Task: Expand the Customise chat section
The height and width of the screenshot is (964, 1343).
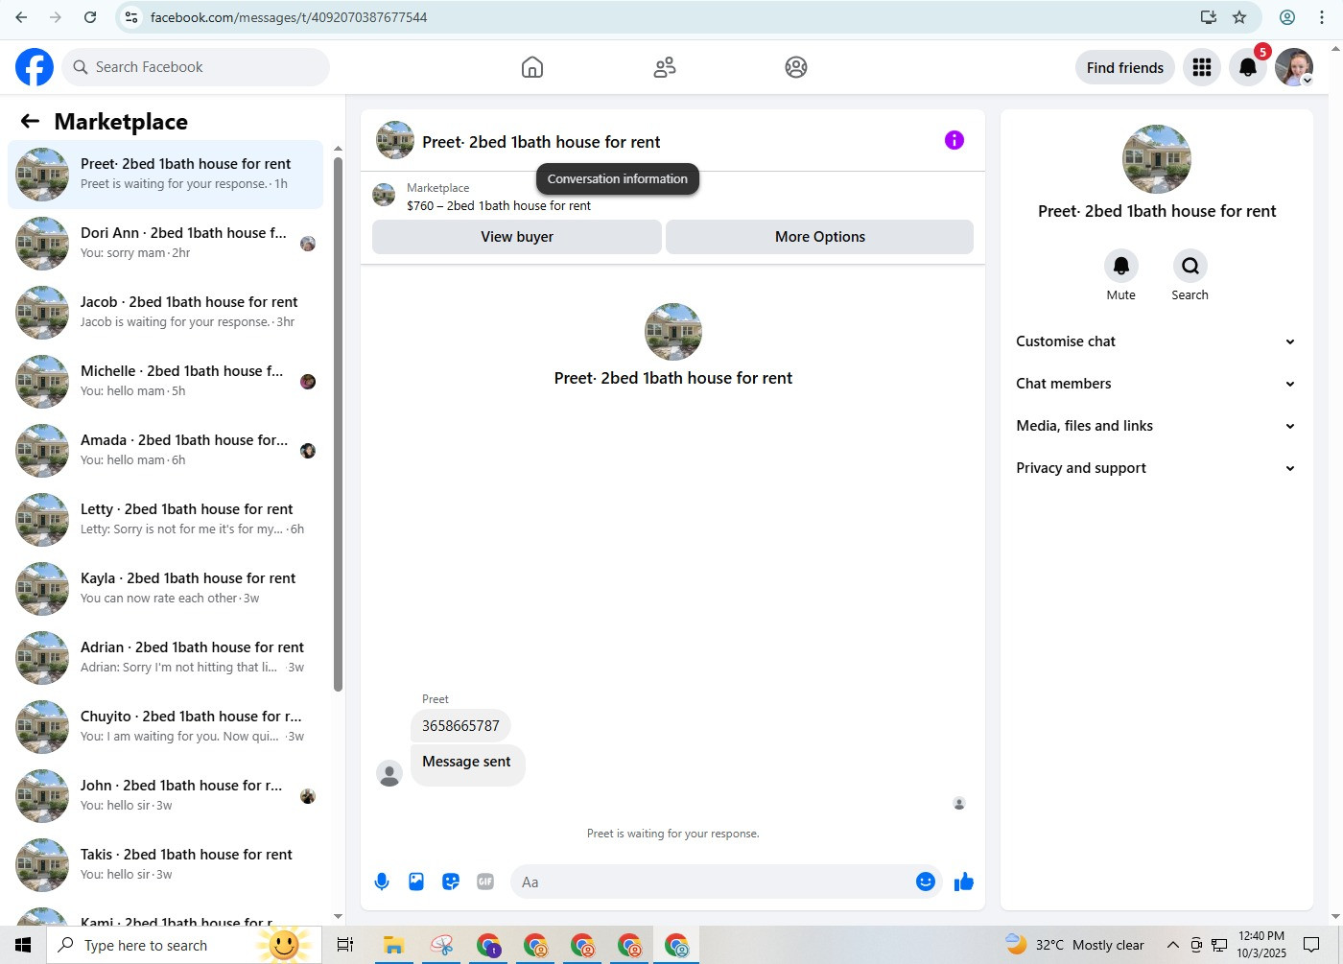Action: pyautogui.click(x=1157, y=341)
